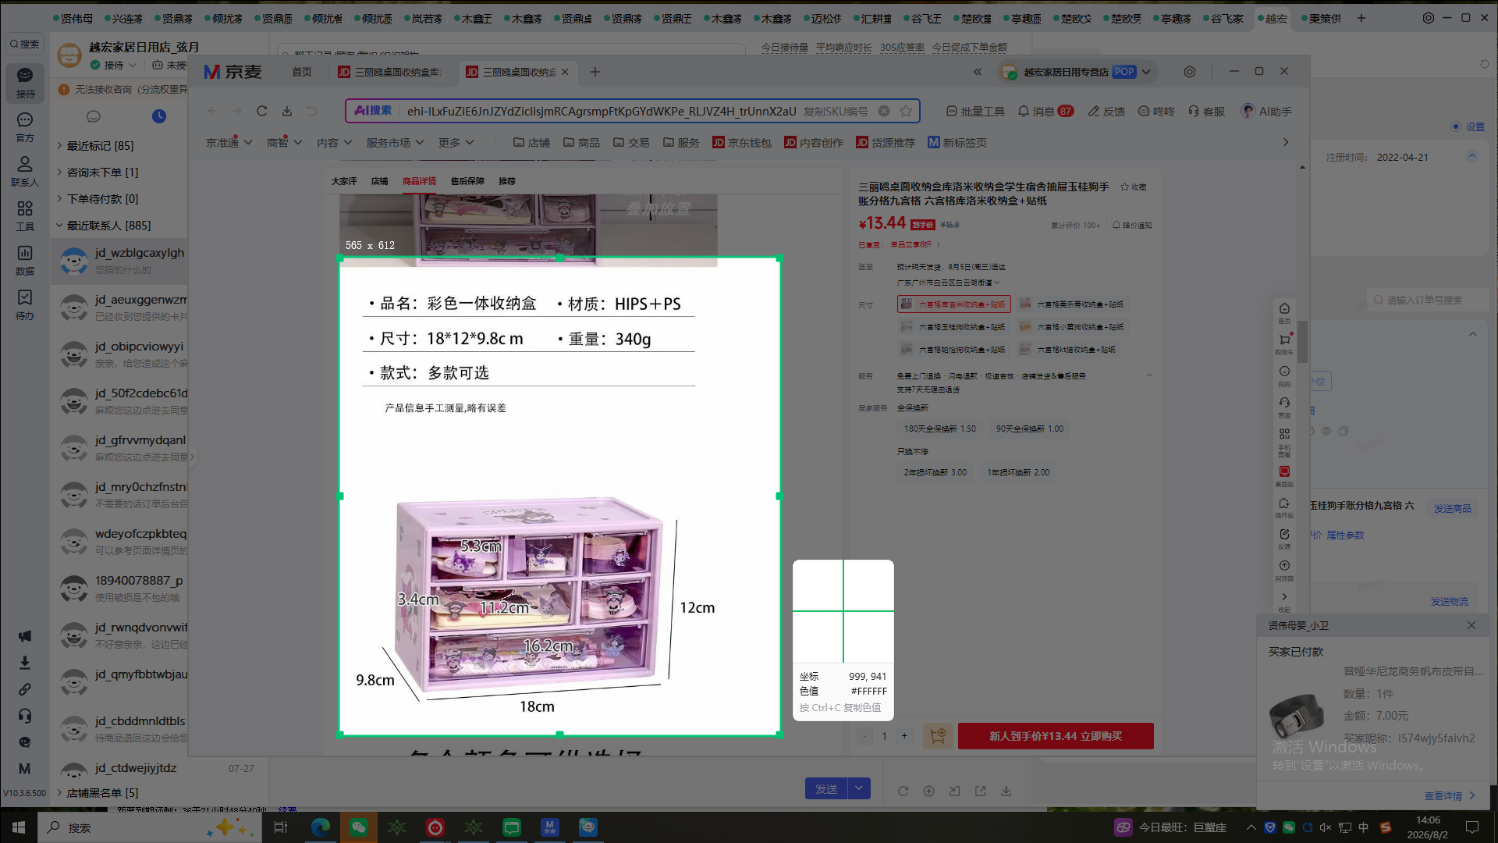Screen dimensions: 1498x843
Task: Open the 推荐 product tab
Action: click(507, 181)
